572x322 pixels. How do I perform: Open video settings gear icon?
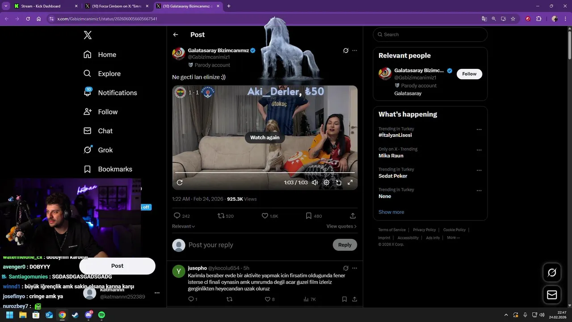[x=327, y=182]
